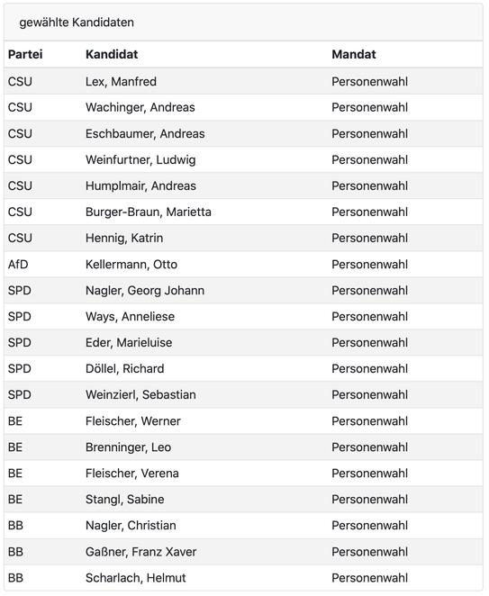This screenshot has height=596, width=489.
Task: Click candidate Ways, Anneliese
Action: (130, 317)
